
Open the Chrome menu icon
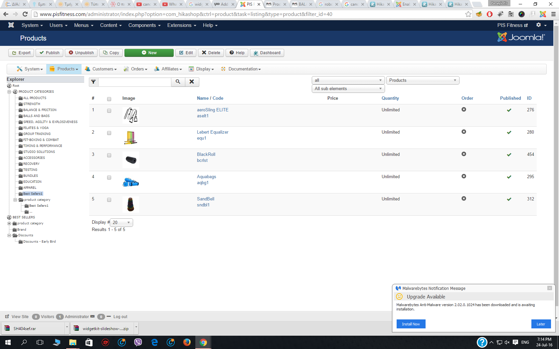(553, 14)
